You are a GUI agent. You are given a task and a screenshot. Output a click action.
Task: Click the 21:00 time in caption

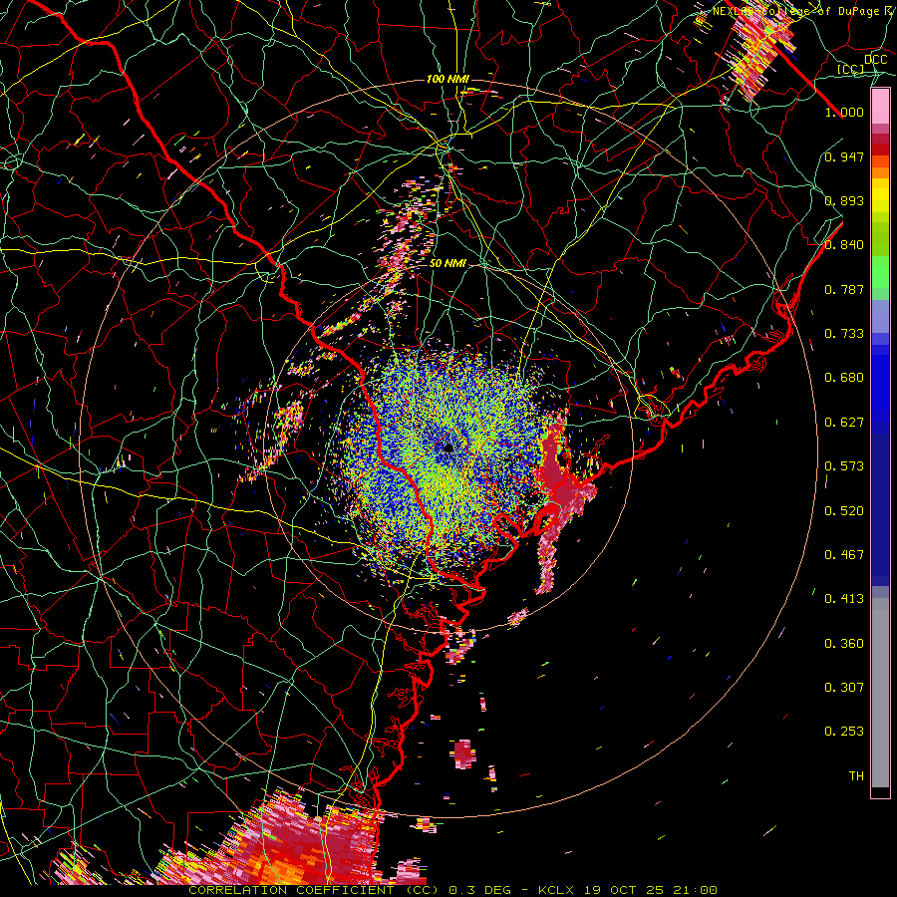click(695, 890)
